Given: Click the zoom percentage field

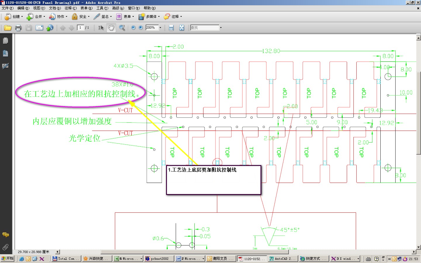Looking at the screenshot, I should pos(152,27).
